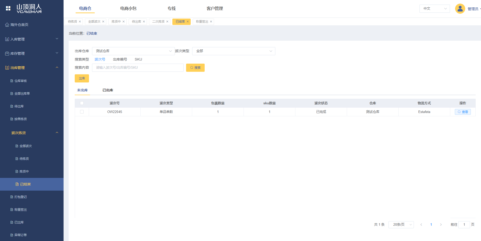Close the 称重签出 tab via X
Screen dimensions: 481x241
[211, 22]
